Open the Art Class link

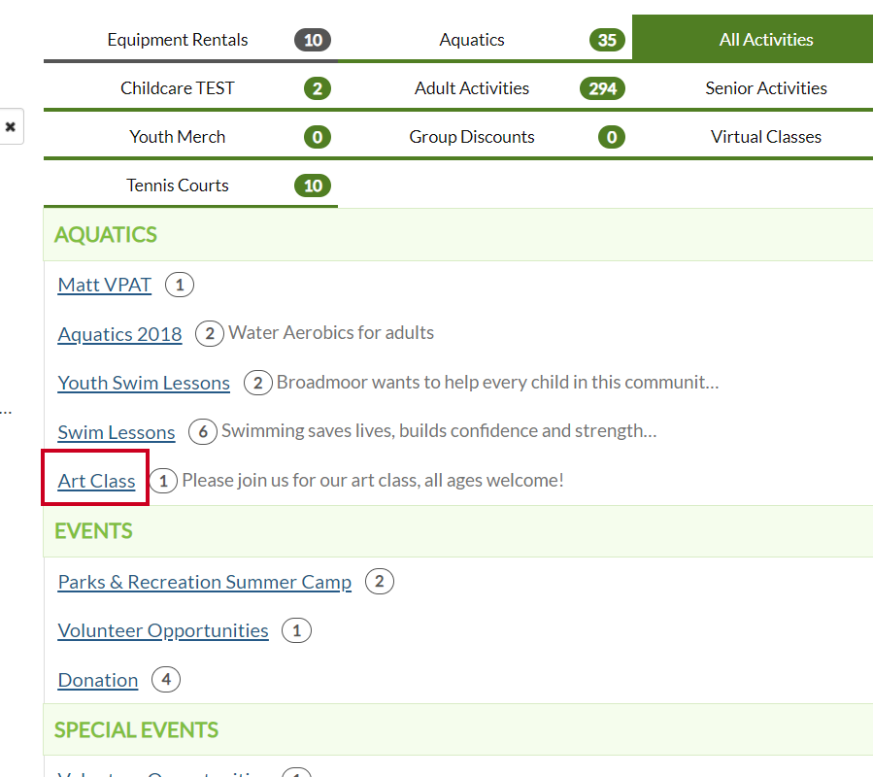click(96, 481)
